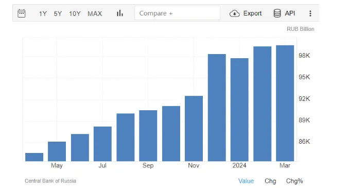Click the Central Bank of Russia source link
Viewport: 348px width, 188px height.
click(50, 181)
